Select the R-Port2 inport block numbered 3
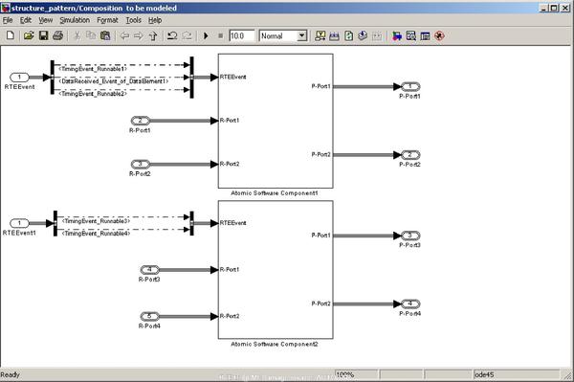This screenshot has height=382, width=574. click(x=141, y=164)
